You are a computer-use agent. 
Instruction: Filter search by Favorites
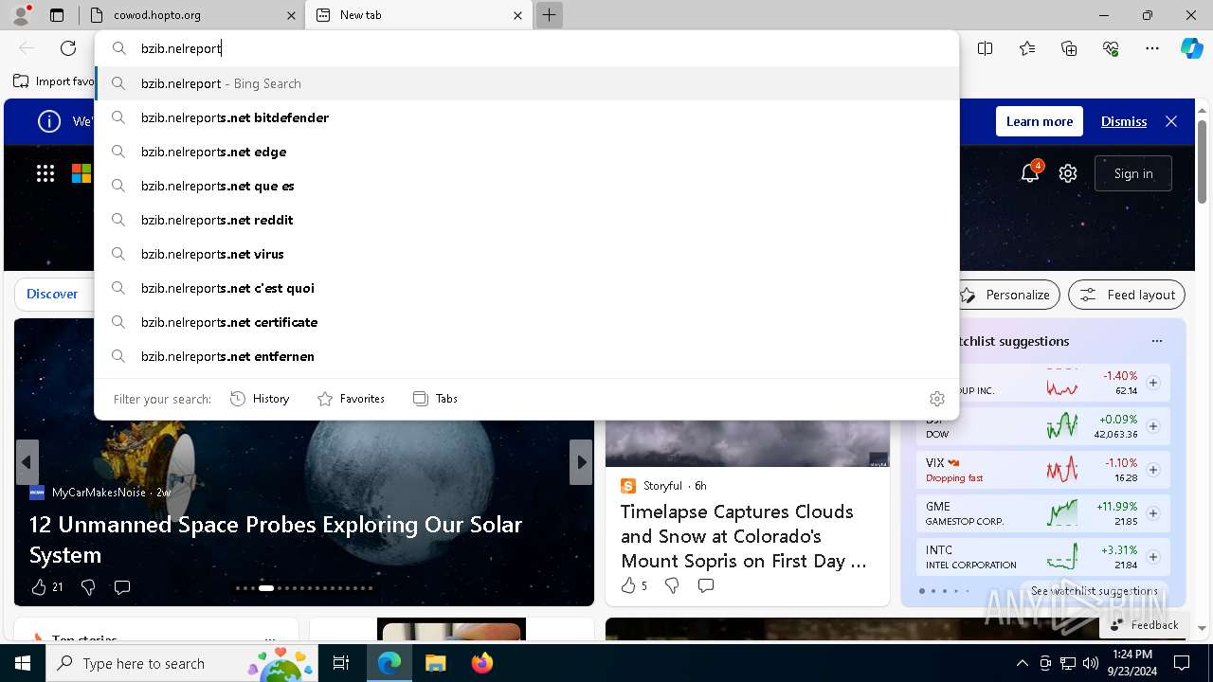pos(351,399)
